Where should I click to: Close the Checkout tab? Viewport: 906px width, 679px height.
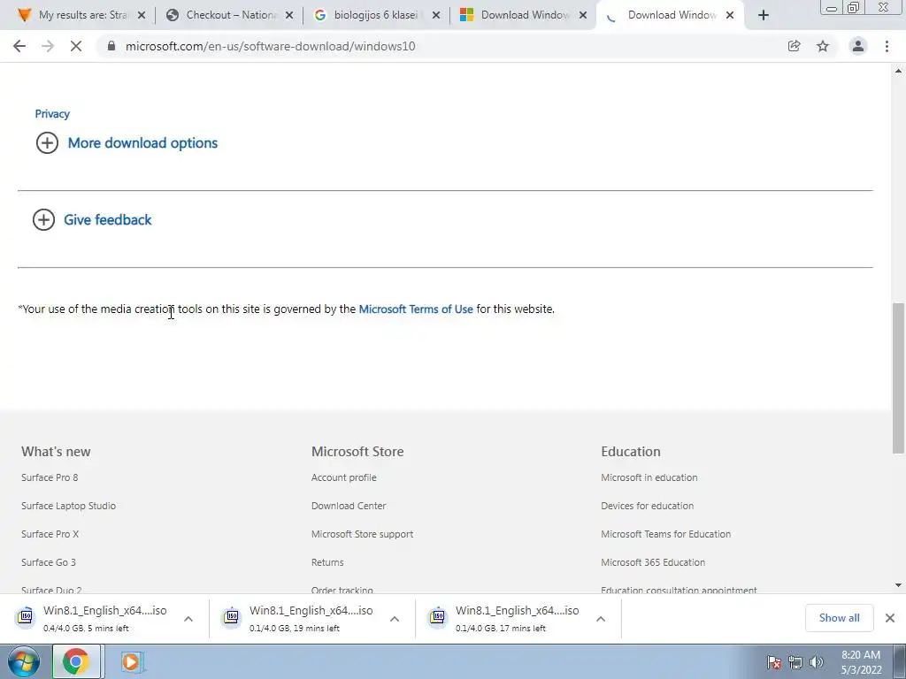click(289, 16)
